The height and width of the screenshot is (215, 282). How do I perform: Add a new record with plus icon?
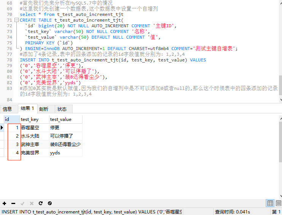point(4,203)
